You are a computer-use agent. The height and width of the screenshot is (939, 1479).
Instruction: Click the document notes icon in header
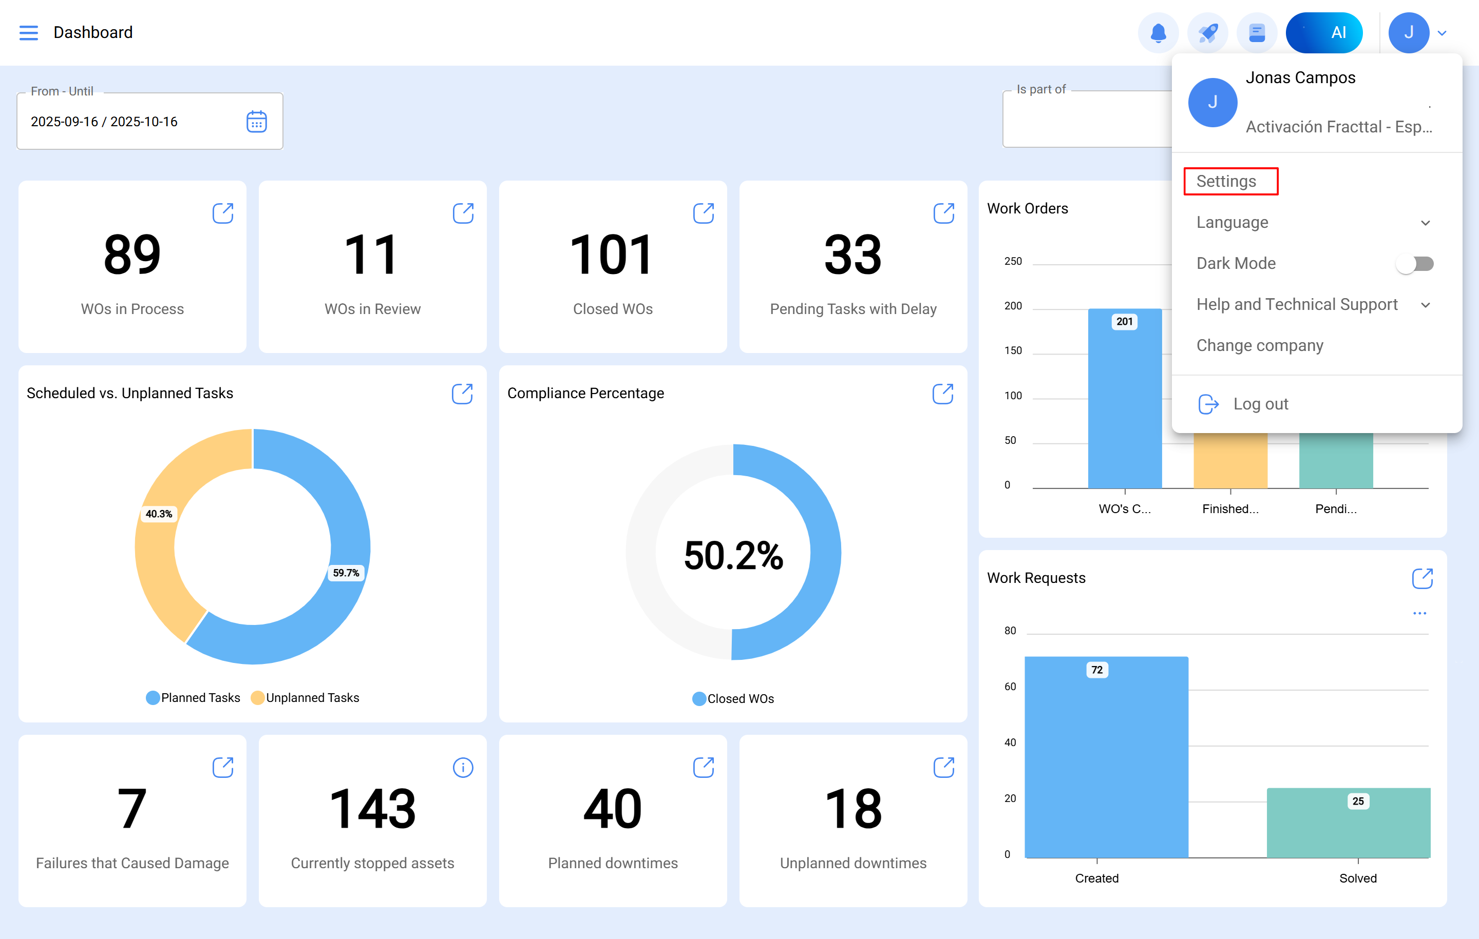tap(1257, 32)
